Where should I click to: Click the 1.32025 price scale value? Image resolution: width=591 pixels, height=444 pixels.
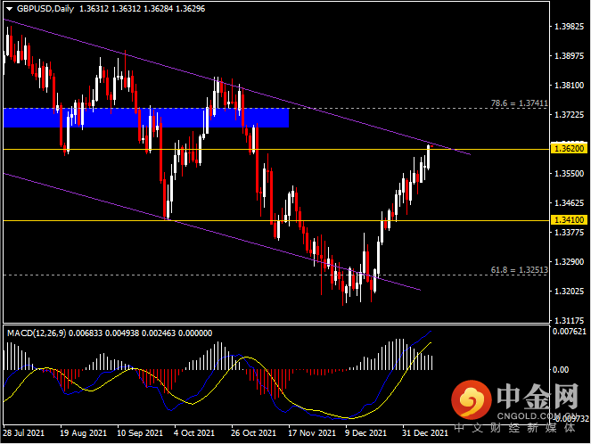[x=569, y=291]
